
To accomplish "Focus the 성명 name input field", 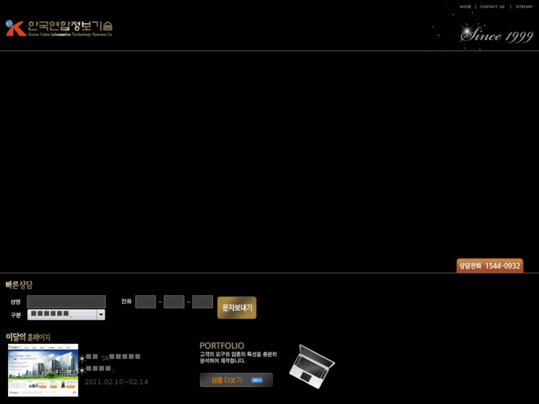I will (x=66, y=302).
